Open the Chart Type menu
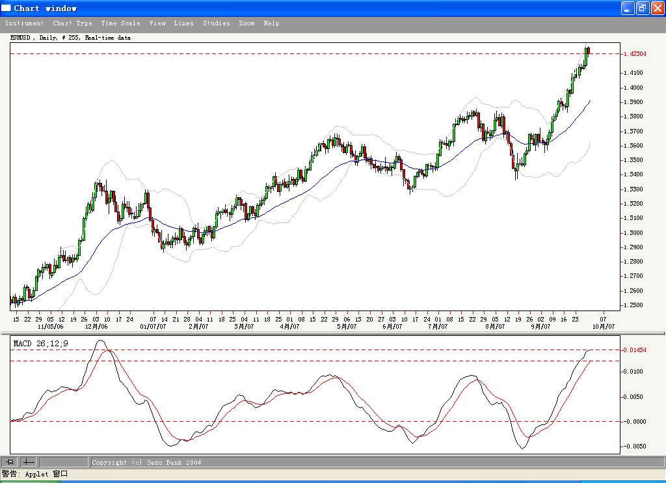This screenshot has height=483, width=666. pos(72,23)
